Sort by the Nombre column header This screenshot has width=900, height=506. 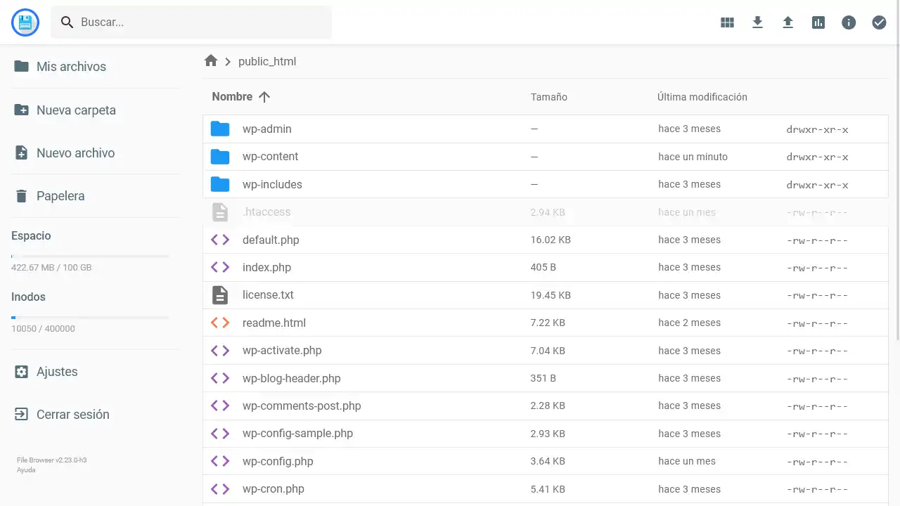pos(232,97)
